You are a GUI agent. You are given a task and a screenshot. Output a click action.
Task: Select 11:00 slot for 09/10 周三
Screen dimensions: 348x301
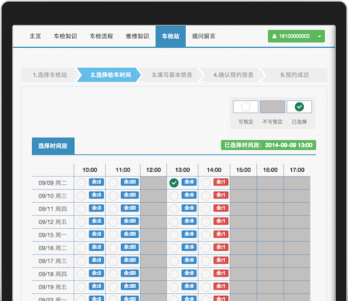[113, 196]
